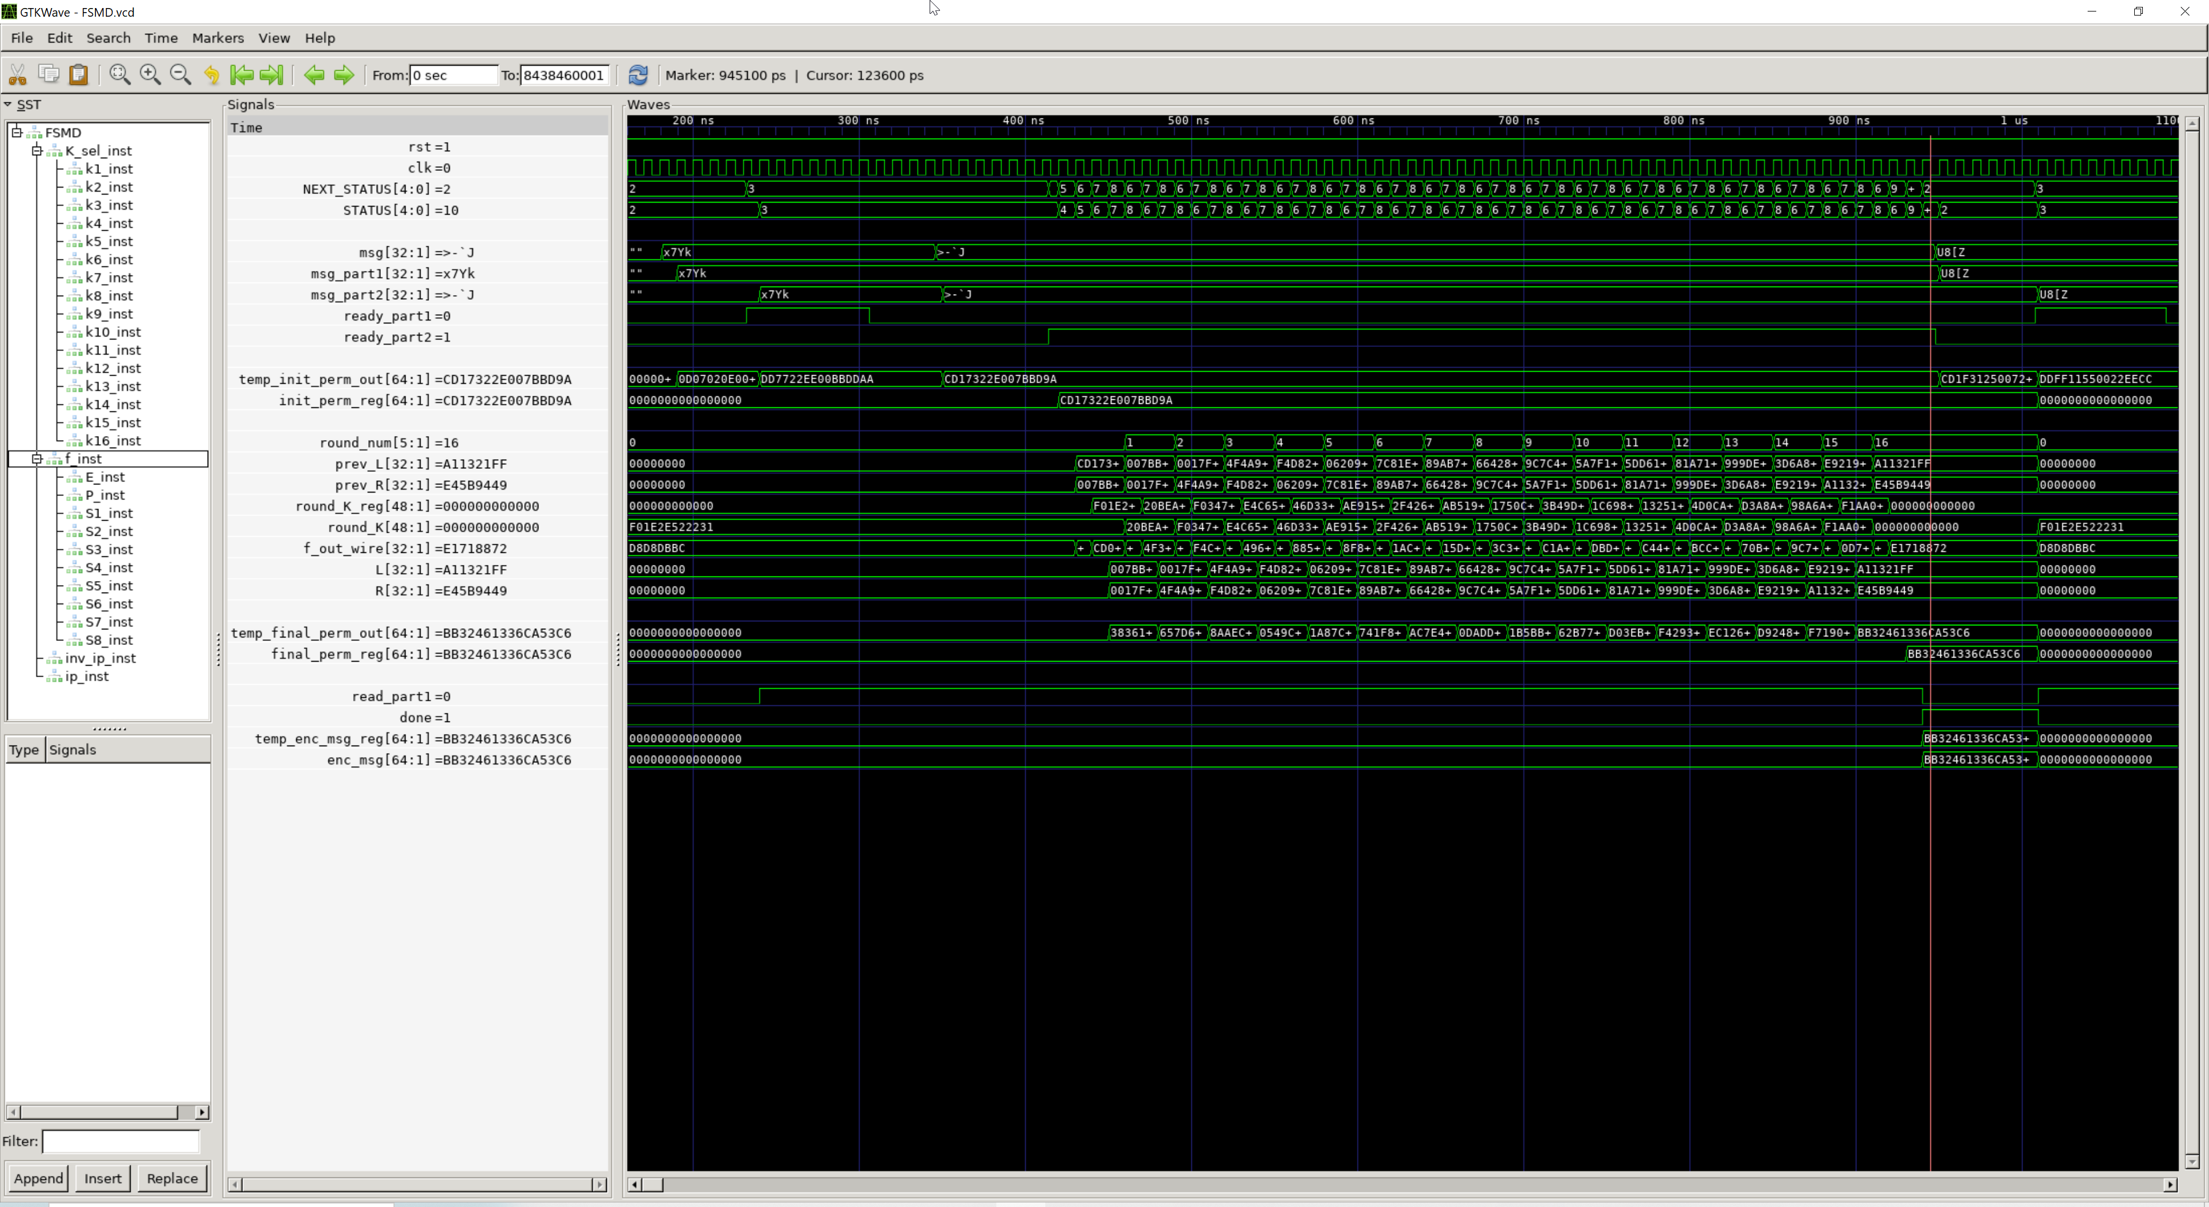Select the final_perm_reg[64:1] signal row
The height and width of the screenshot is (1207, 2209).
click(418, 654)
